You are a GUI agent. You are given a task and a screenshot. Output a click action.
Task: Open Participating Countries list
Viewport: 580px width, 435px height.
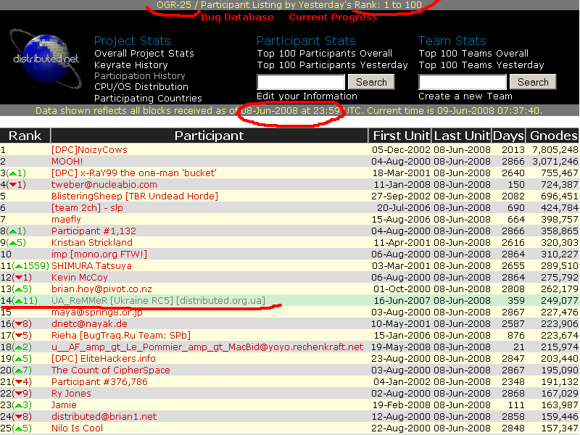point(148,99)
